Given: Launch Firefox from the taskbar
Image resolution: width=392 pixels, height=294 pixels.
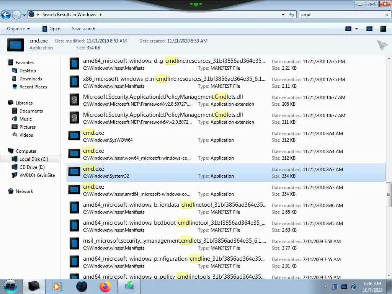Looking at the screenshot, I should pyautogui.click(x=105, y=286).
